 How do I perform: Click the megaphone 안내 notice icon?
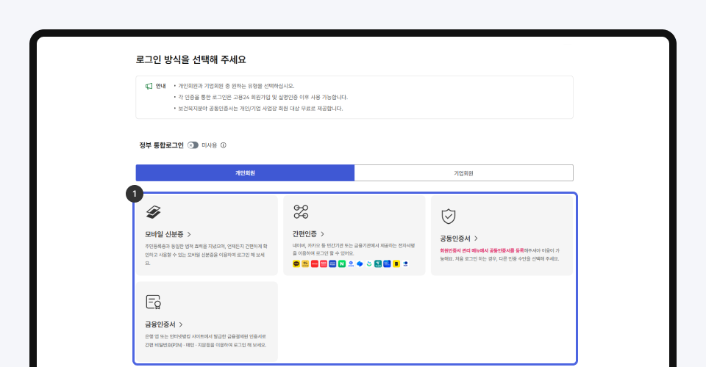click(149, 86)
